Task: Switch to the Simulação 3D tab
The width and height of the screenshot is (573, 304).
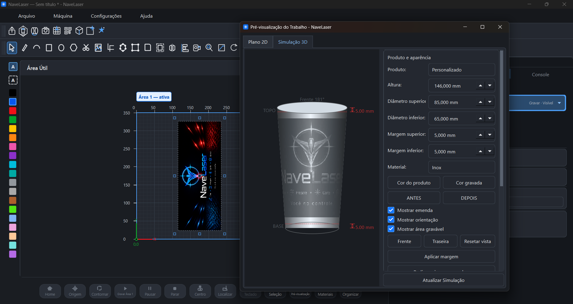Action: click(293, 42)
